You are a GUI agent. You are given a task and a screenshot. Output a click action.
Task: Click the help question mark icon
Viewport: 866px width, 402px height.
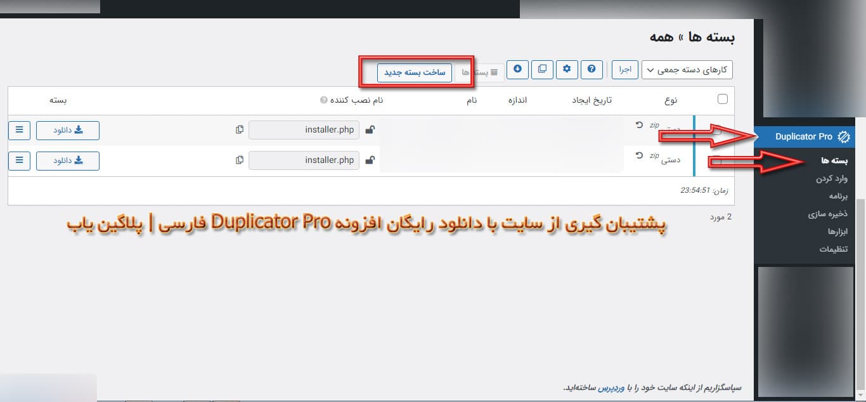pyautogui.click(x=591, y=69)
